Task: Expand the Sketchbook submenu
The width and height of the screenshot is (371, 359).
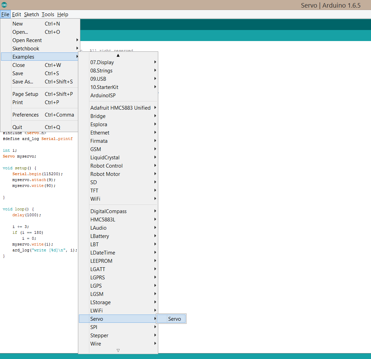Action: 40,49
